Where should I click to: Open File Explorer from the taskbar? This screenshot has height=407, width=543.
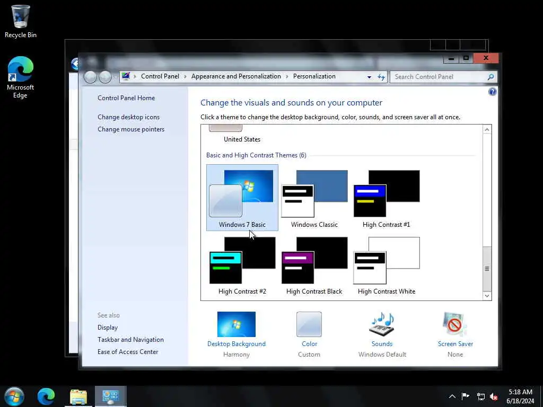coord(78,396)
